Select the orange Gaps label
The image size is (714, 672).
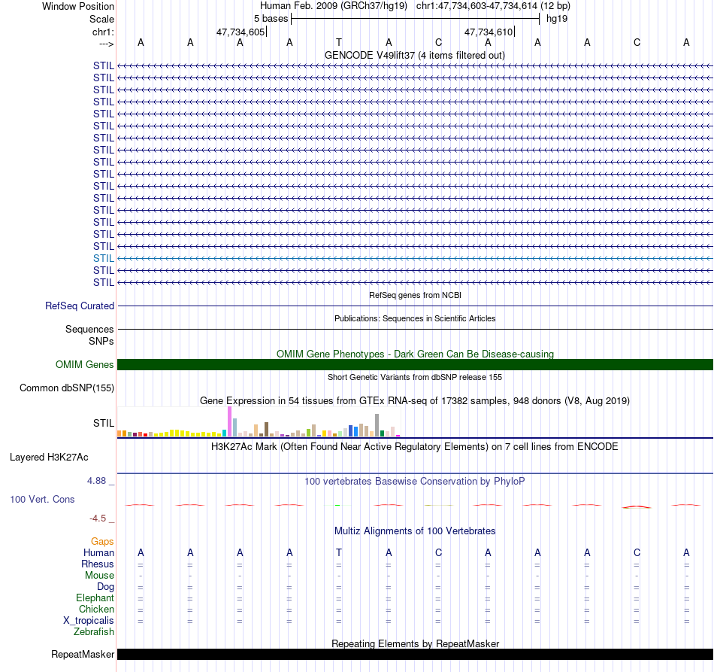[102, 541]
